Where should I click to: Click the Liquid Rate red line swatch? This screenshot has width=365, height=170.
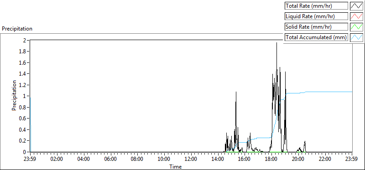[357, 16]
